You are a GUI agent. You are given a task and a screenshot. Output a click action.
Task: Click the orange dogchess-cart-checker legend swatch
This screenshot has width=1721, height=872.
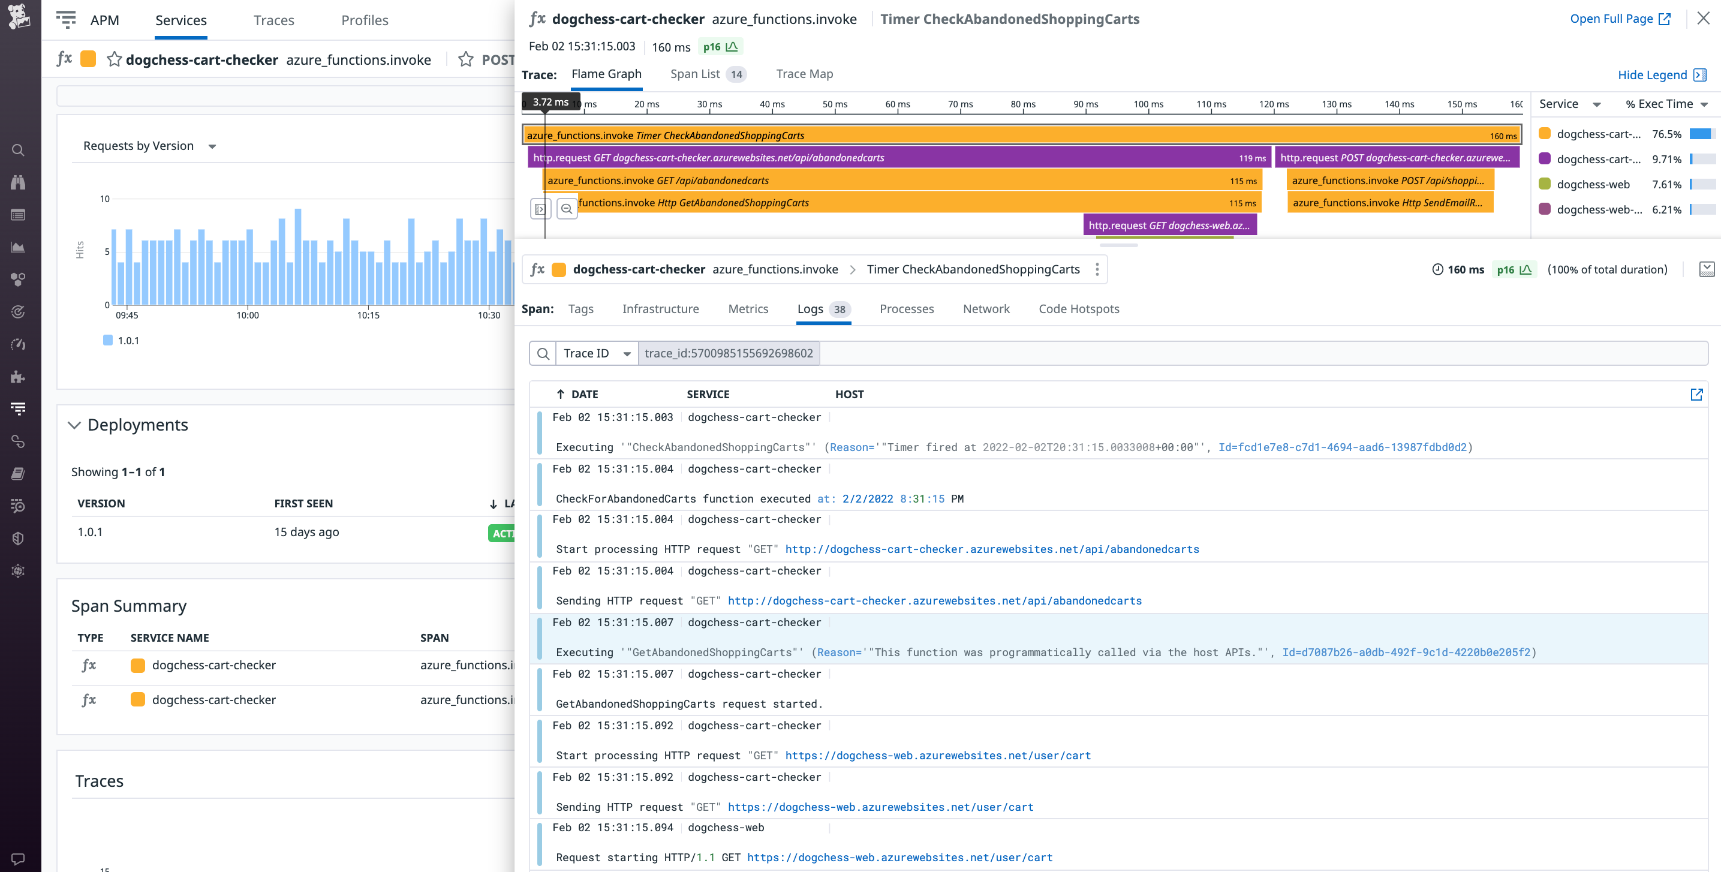point(1544,134)
